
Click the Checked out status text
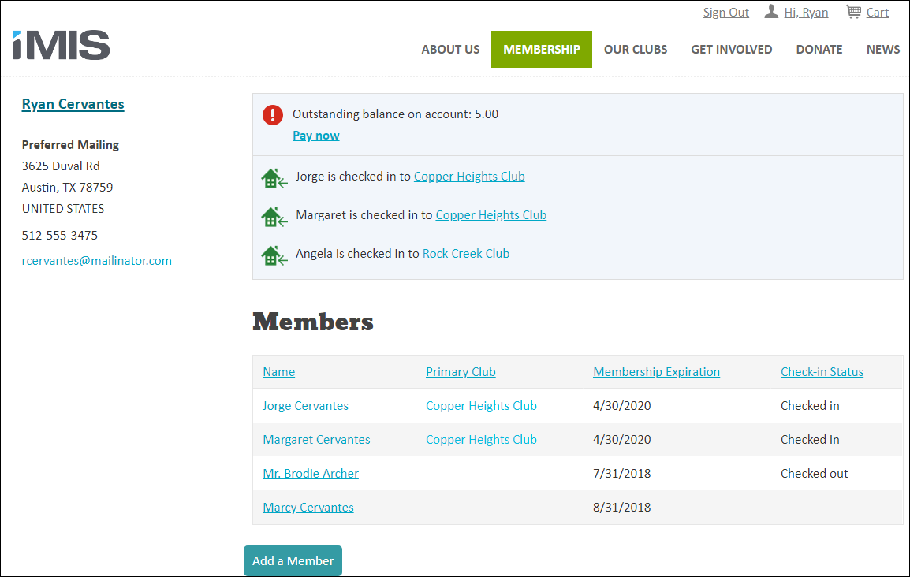(x=815, y=473)
